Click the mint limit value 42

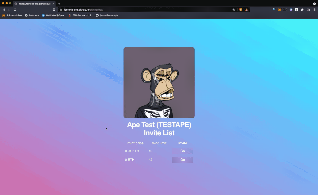(151, 160)
